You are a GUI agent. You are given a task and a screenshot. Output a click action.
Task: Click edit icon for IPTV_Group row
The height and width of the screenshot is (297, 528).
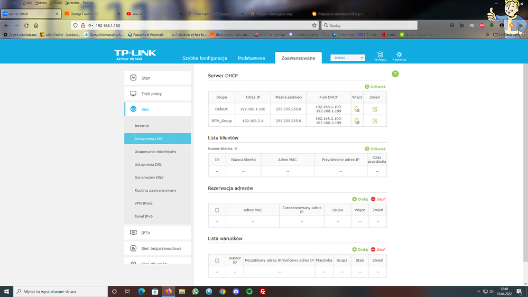click(375, 121)
